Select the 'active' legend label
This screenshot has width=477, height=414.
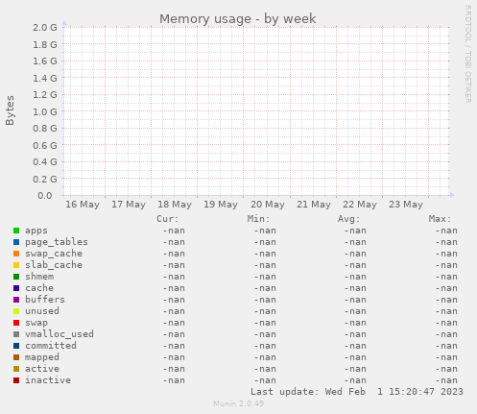(42, 369)
